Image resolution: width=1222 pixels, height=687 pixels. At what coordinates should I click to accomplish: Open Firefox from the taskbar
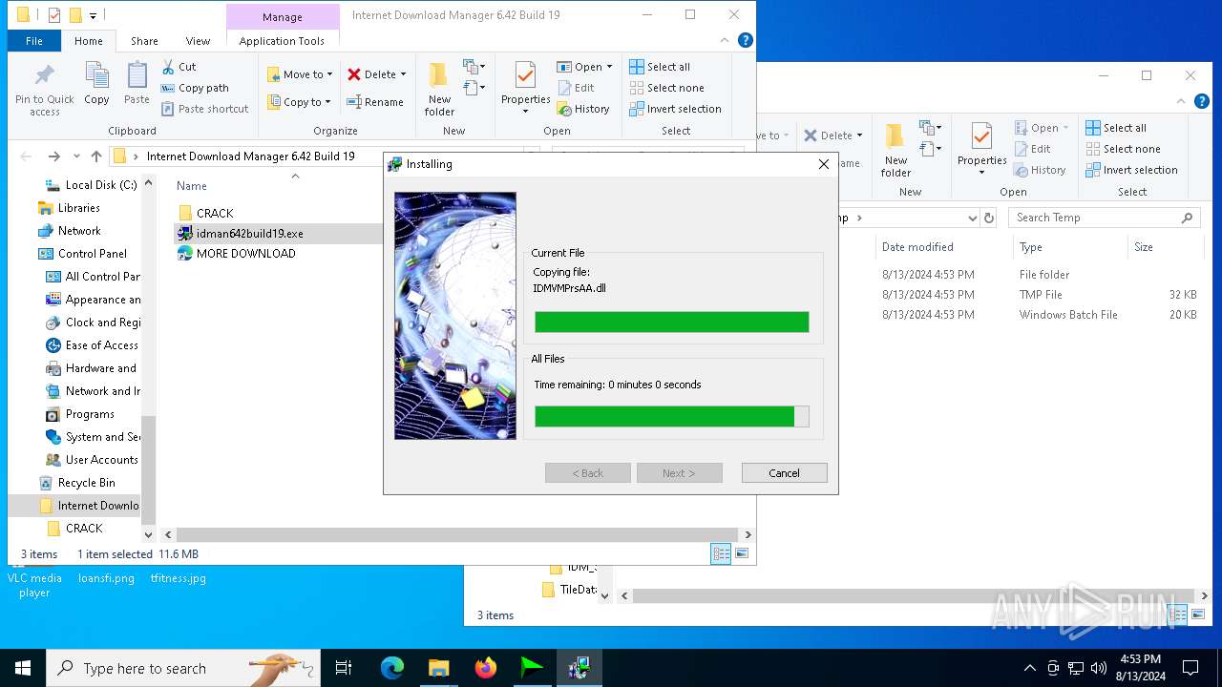486,668
